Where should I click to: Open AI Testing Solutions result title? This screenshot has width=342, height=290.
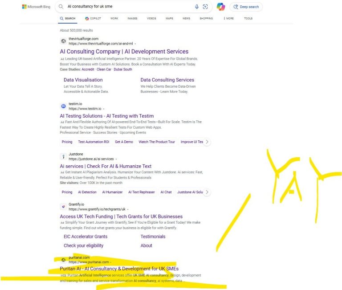(x=107, y=116)
